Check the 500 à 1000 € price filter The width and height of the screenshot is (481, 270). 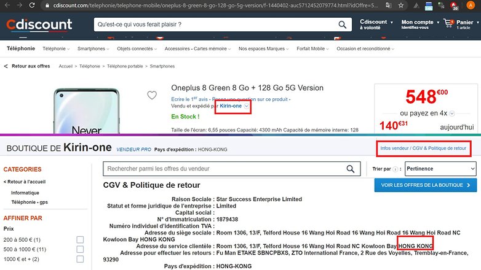(80, 250)
